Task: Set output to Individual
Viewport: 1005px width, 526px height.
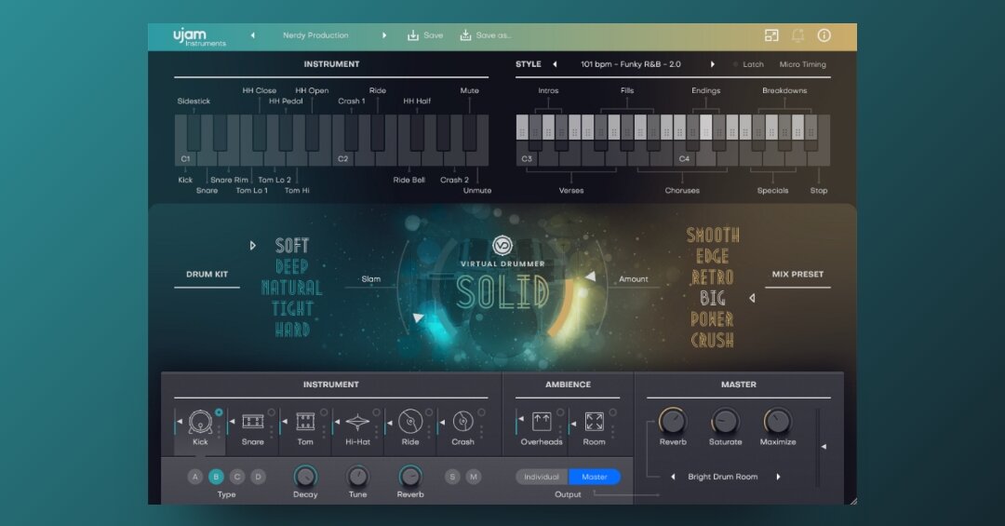Action: (542, 477)
